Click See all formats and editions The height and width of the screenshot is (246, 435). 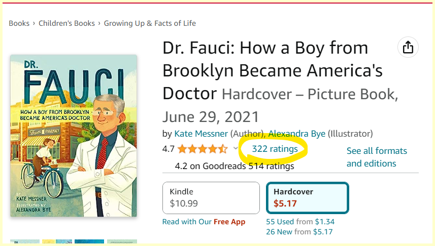click(x=376, y=157)
